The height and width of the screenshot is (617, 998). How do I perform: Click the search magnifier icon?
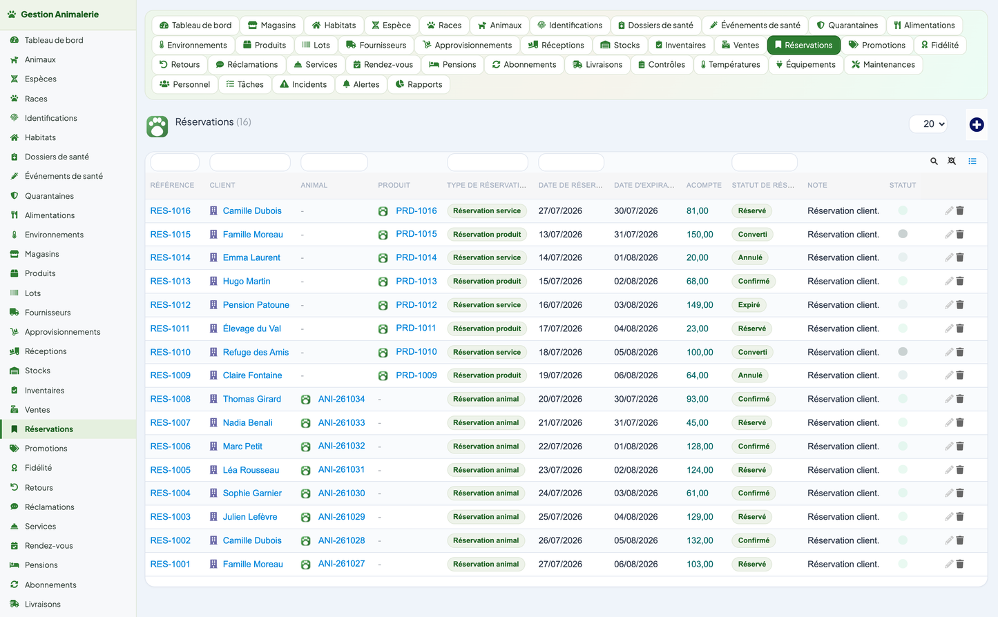pyautogui.click(x=934, y=161)
